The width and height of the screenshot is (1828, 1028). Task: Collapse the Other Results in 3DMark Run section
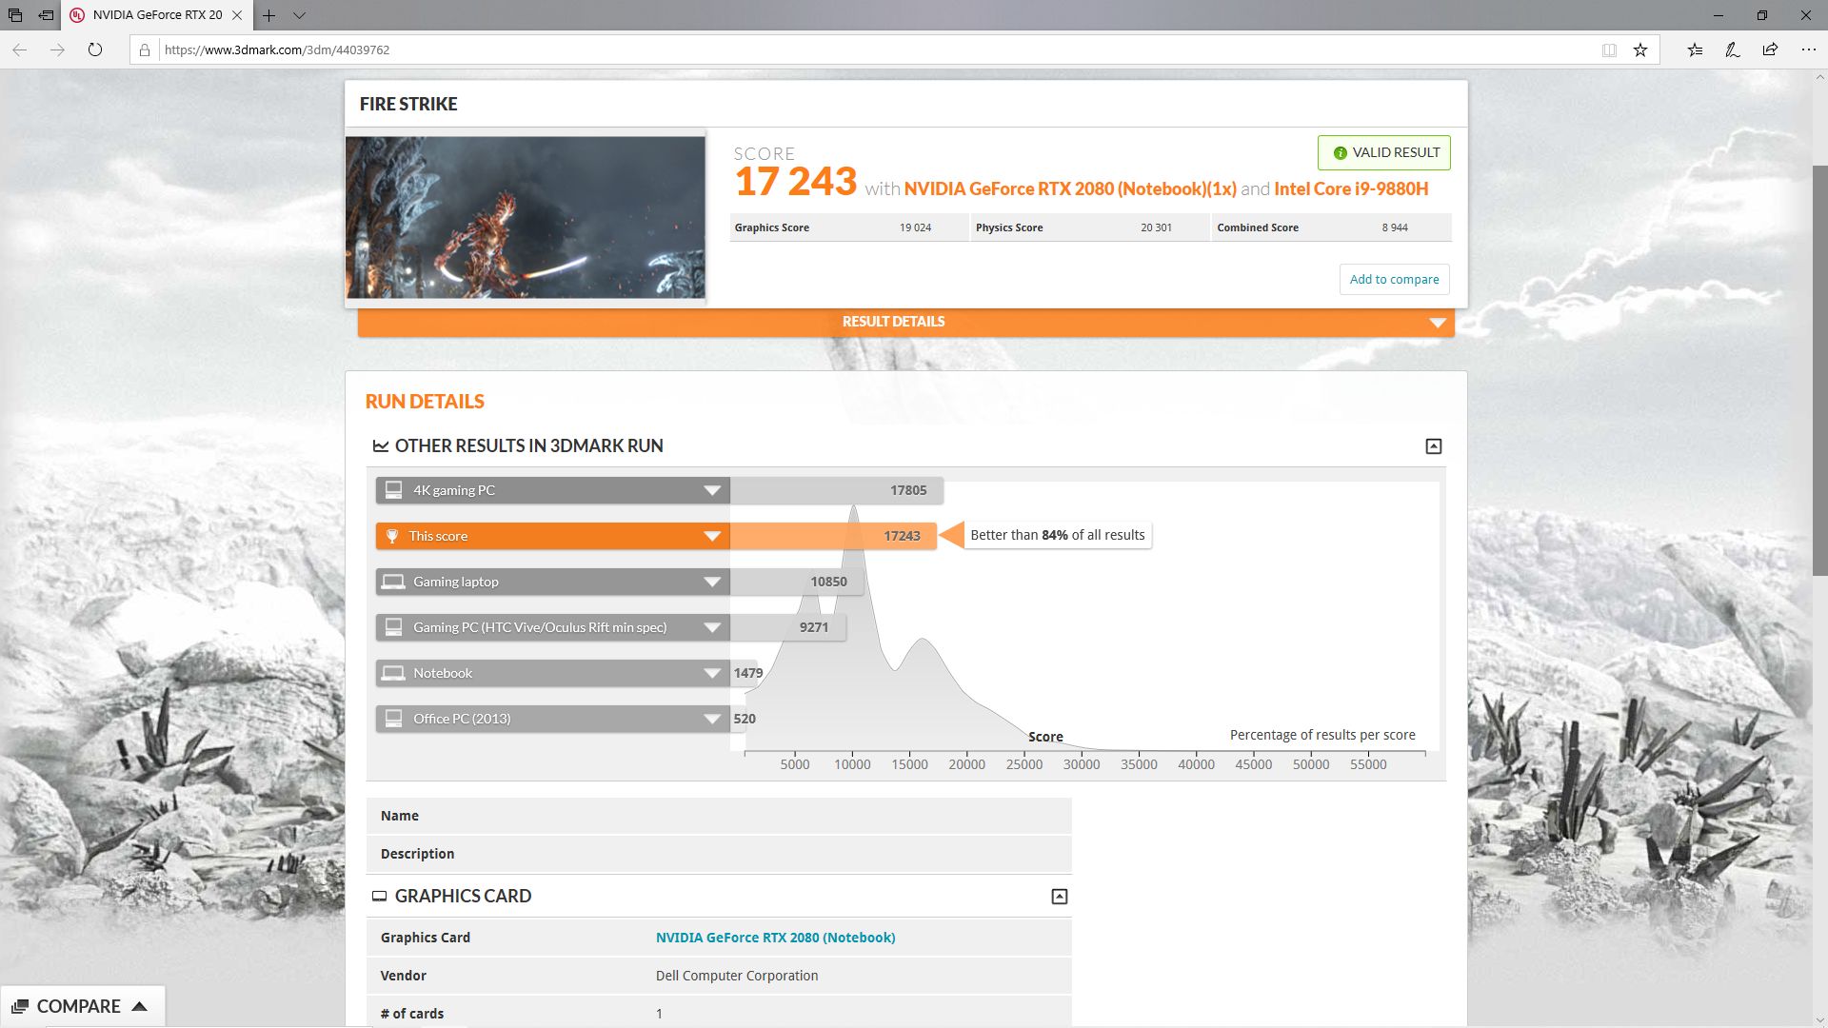click(1434, 446)
